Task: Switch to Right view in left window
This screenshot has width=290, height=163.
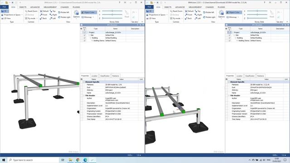Action: [53, 15]
